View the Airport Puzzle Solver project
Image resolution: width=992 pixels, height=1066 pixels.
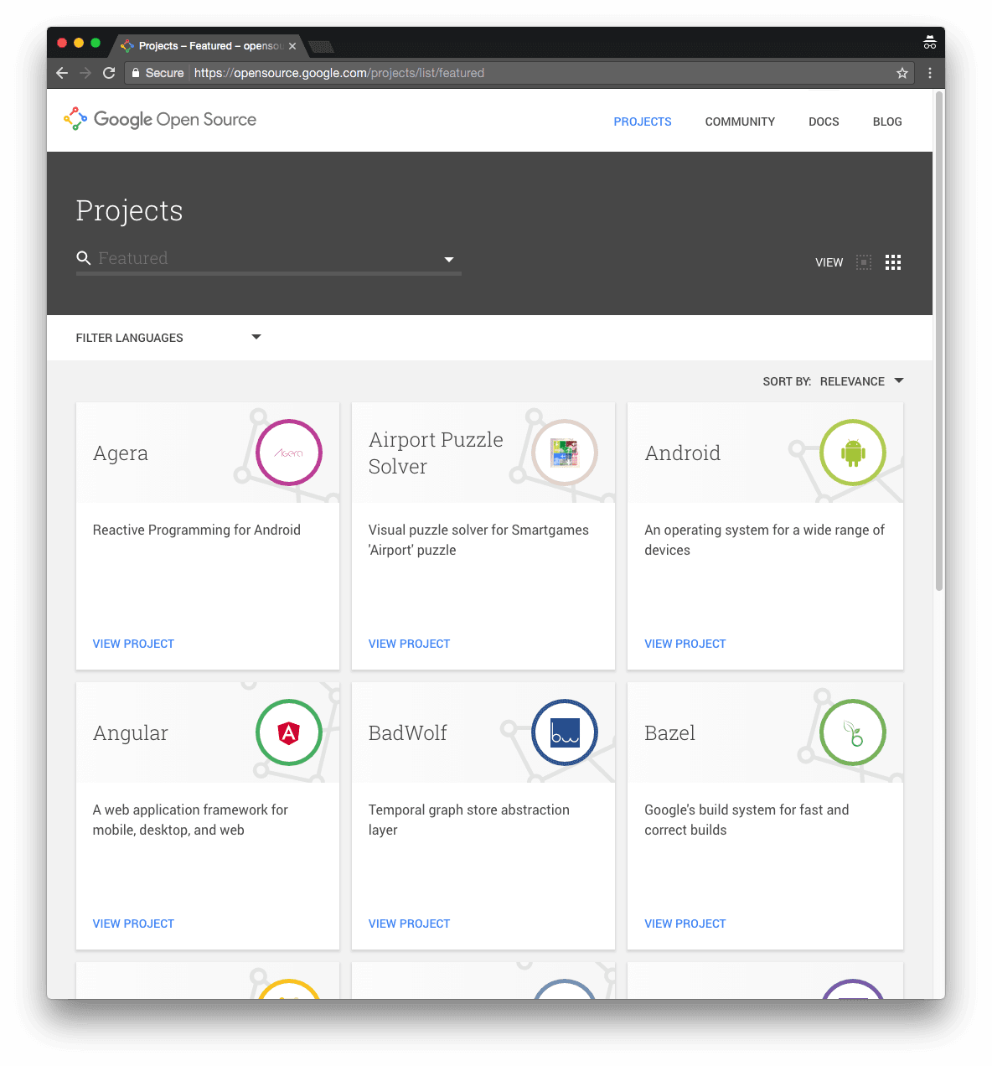(x=409, y=644)
